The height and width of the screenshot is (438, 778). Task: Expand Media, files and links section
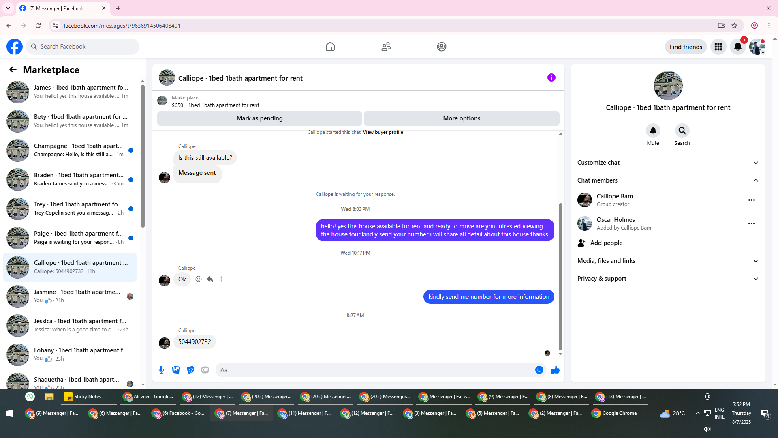(x=668, y=261)
